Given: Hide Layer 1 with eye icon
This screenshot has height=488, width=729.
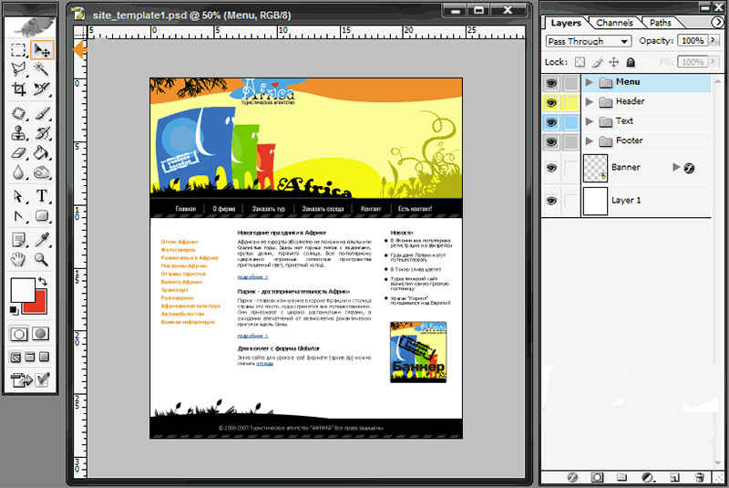Looking at the screenshot, I should point(551,201).
